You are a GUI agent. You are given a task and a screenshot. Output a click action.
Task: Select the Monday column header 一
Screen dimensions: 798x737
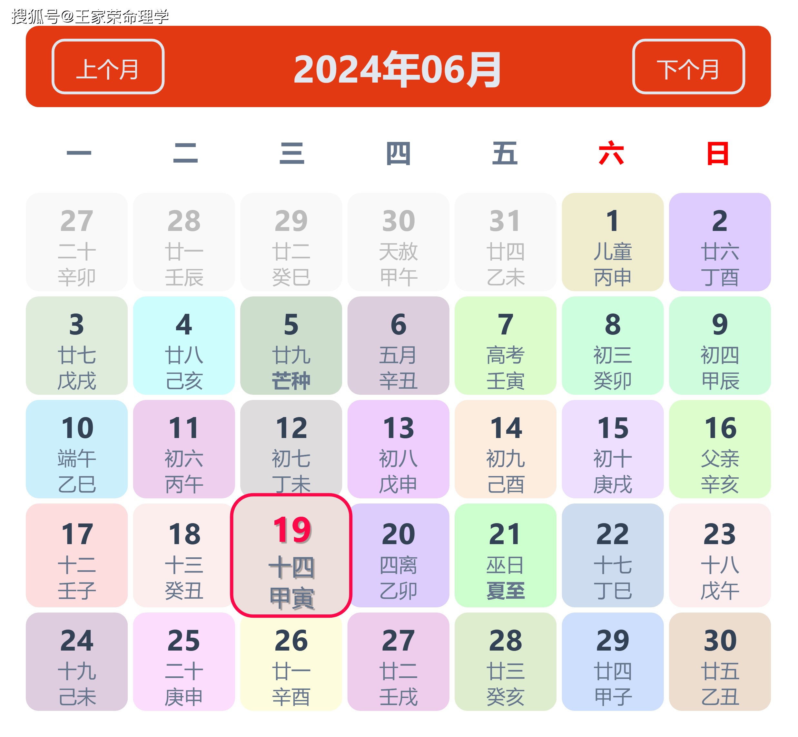(79, 153)
